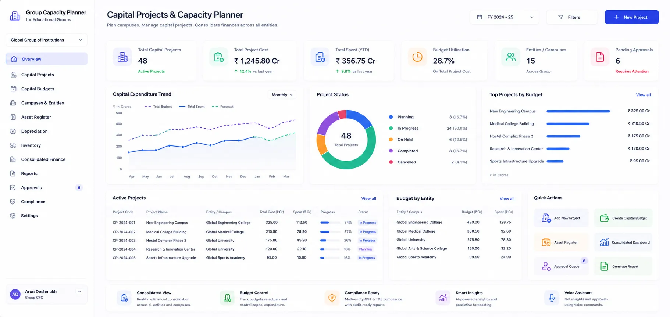Image resolution: width=670 pixels, height=317 pixels.
Task: Click the Medical College Building budget bar
Action: [x=568, y=124]
